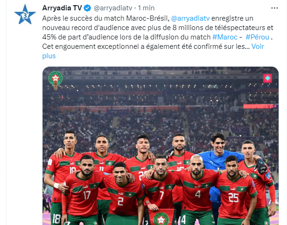Follow the blue @arryadiatv mention in the tweet
287x225 pixels.
(191, 18)
